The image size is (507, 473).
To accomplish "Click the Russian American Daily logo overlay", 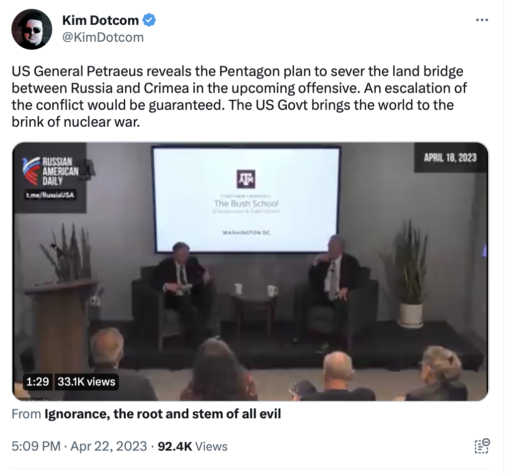I will [51, 171].
